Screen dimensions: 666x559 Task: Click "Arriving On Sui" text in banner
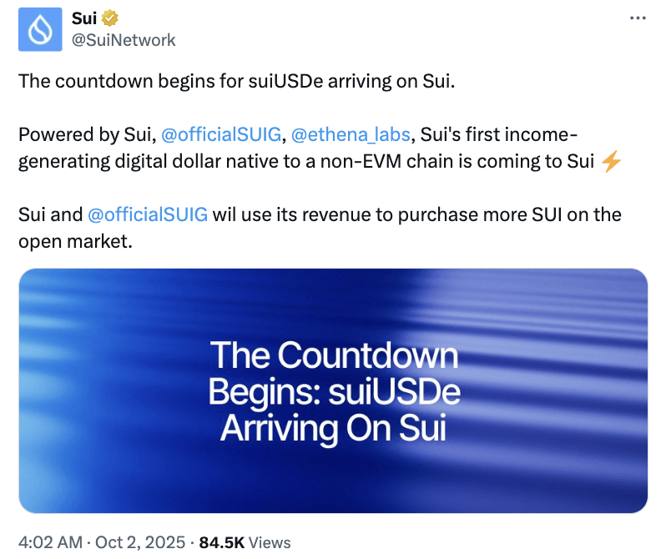[333, 428]
